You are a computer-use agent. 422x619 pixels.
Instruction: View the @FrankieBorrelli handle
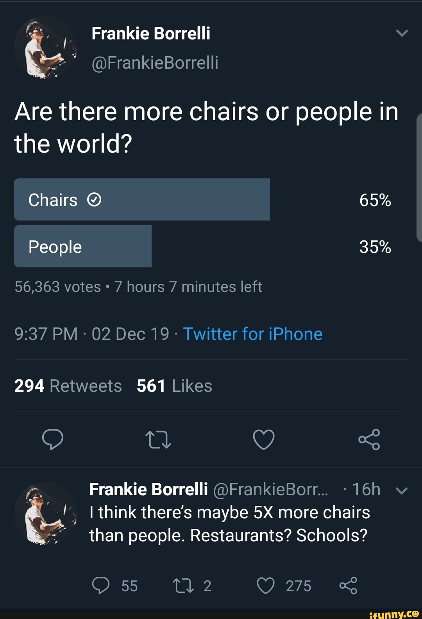[155, 62]
